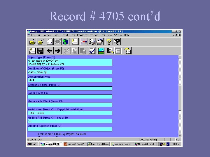Click the 'Validation: none' status text
The height and width of the screenshot is (157, 210).
[x=34, y=140]
